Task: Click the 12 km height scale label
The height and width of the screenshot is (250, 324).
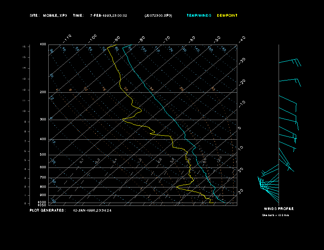Action: (24, 90)
